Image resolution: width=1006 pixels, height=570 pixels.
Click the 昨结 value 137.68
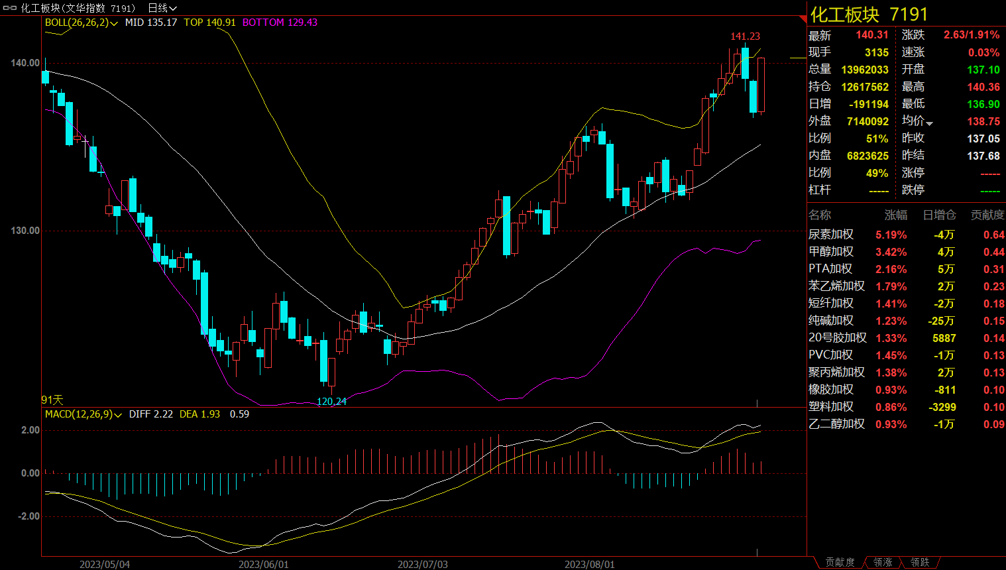pyautogui.click(x=983, y=156)
